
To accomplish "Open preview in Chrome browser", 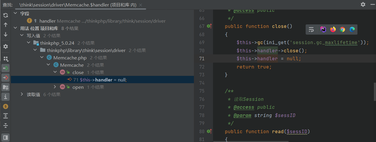I will click(342, 29).
